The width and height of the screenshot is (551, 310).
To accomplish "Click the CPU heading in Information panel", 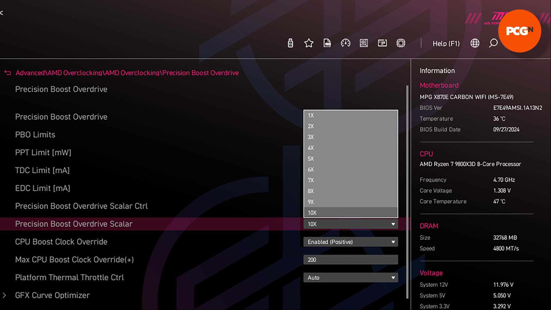I will click(426, 154).
